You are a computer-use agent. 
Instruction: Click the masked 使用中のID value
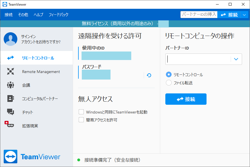tap(106, 56)
